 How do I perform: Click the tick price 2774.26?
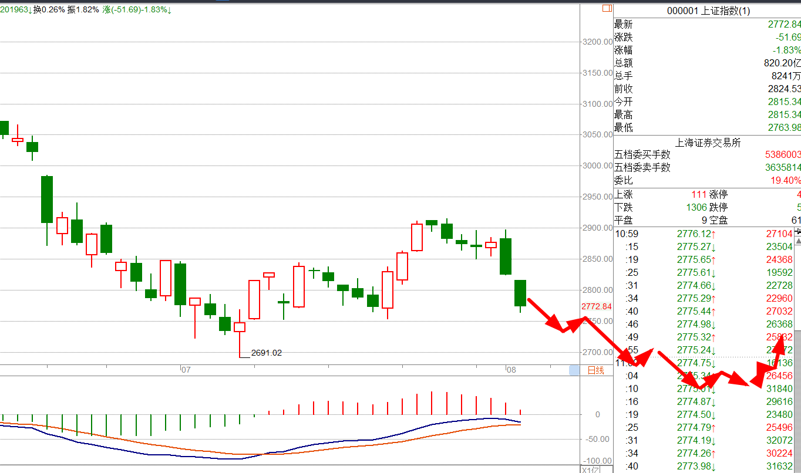(x=694, y=453)
